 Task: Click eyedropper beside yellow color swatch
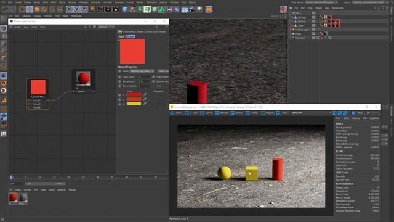tap(145, 104)
